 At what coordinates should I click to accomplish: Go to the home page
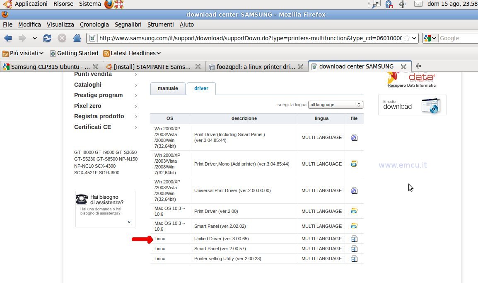[x=77, y=38]
